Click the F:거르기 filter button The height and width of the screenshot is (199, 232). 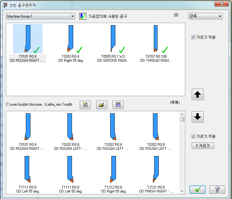(x=203, y=146)
